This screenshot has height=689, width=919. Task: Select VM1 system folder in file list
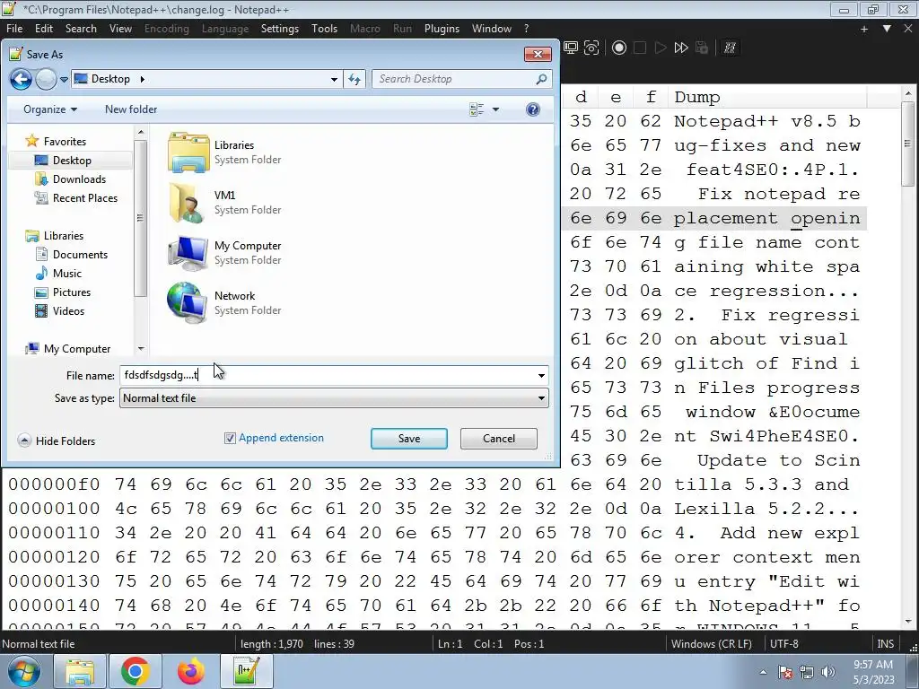click(224, 202)
